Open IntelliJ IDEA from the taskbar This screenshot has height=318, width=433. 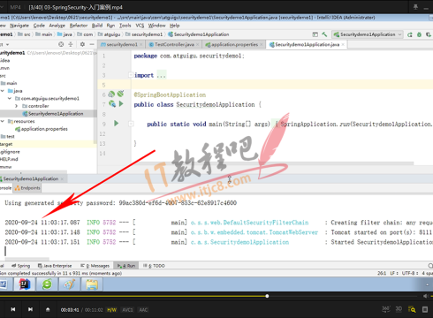[25, 284]
